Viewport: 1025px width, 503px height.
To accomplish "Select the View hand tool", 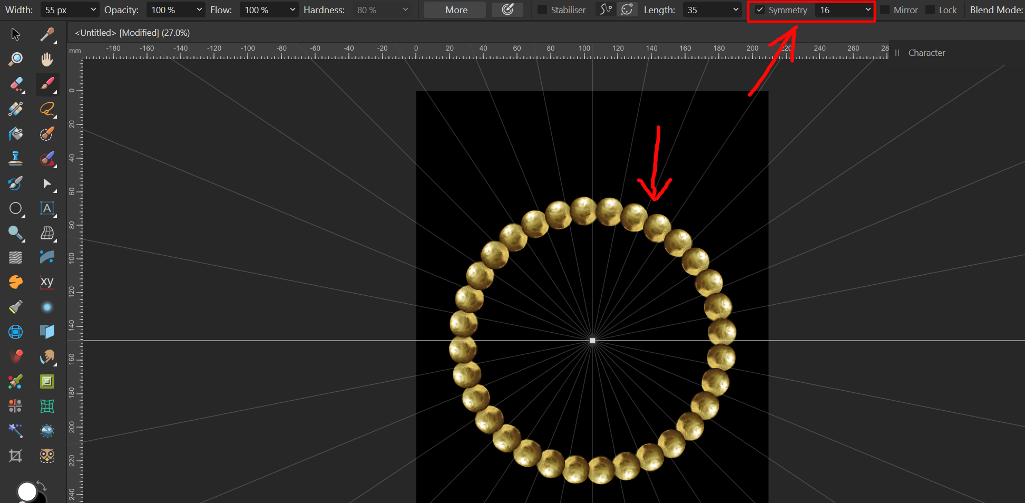I will coord(47,59).
